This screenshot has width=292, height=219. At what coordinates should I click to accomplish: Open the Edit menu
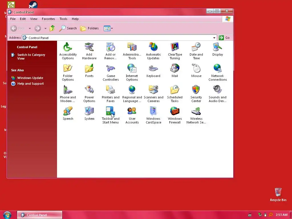pos(23,19)
